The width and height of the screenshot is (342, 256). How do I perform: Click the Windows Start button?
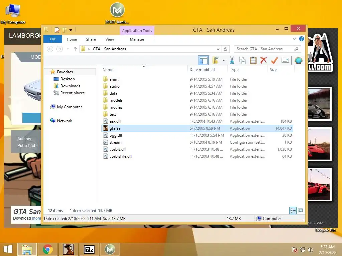click(8, 249)
